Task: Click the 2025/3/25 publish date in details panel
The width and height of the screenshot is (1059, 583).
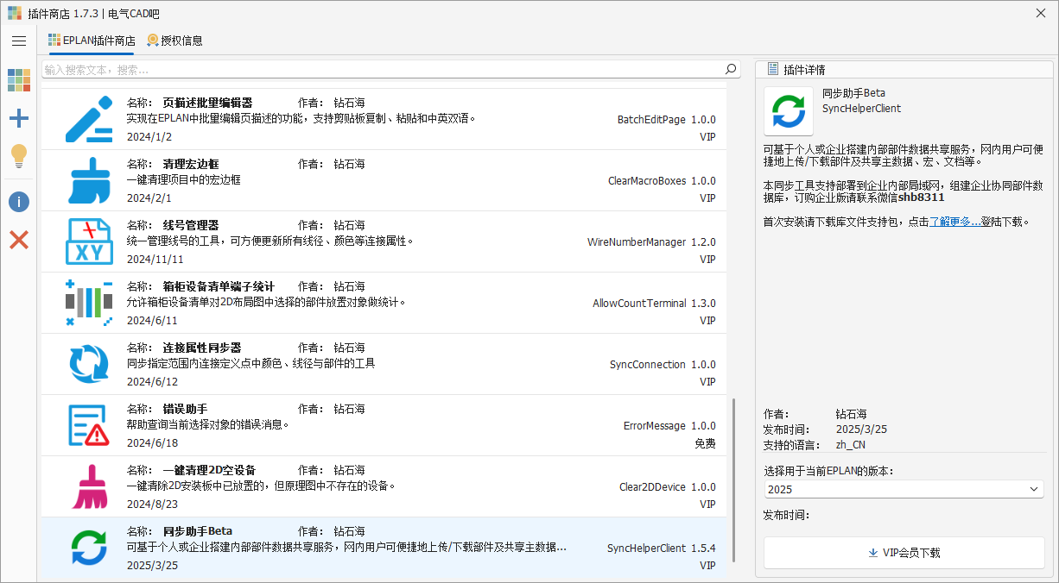Action: click(x=861, y=429)
